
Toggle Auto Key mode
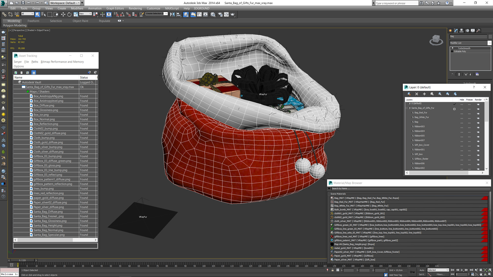(x=422, y=270)
